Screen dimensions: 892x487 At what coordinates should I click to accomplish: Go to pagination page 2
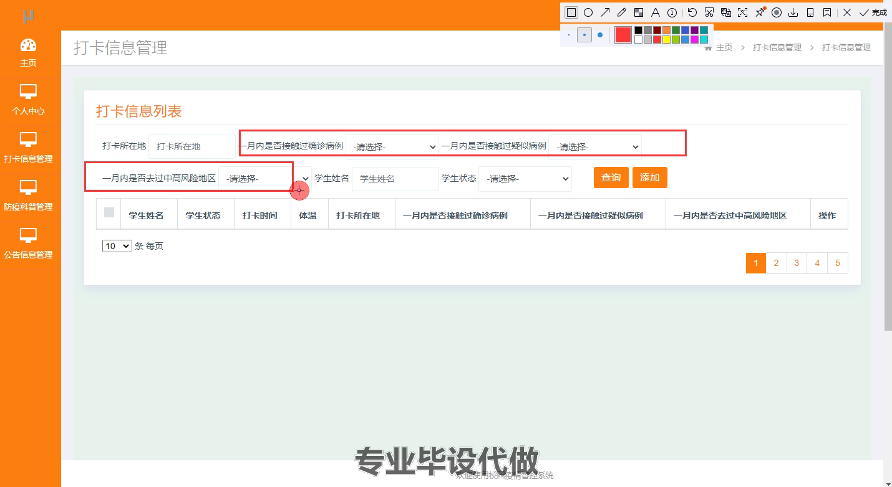point(776,263)
